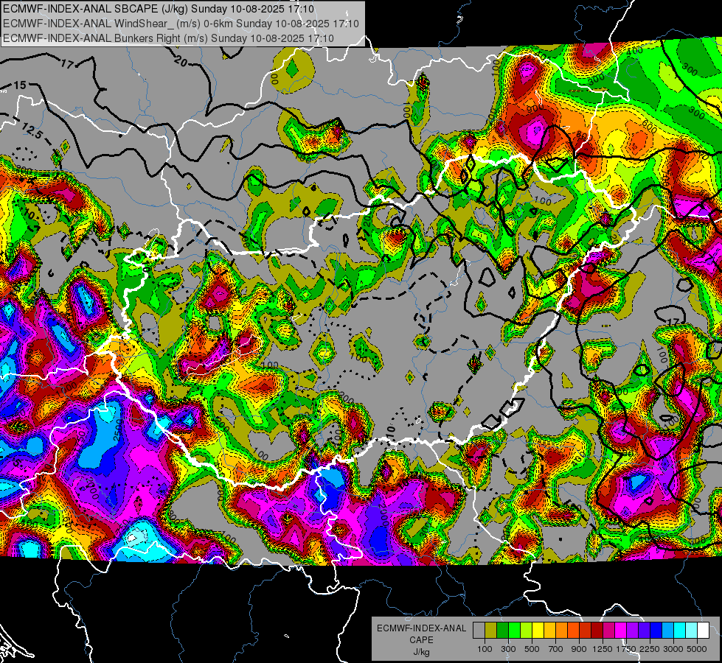Screen dimensions: 722x663
Task: Click the WindShear 0-6km title line
Action: click(x=181, y=24)
